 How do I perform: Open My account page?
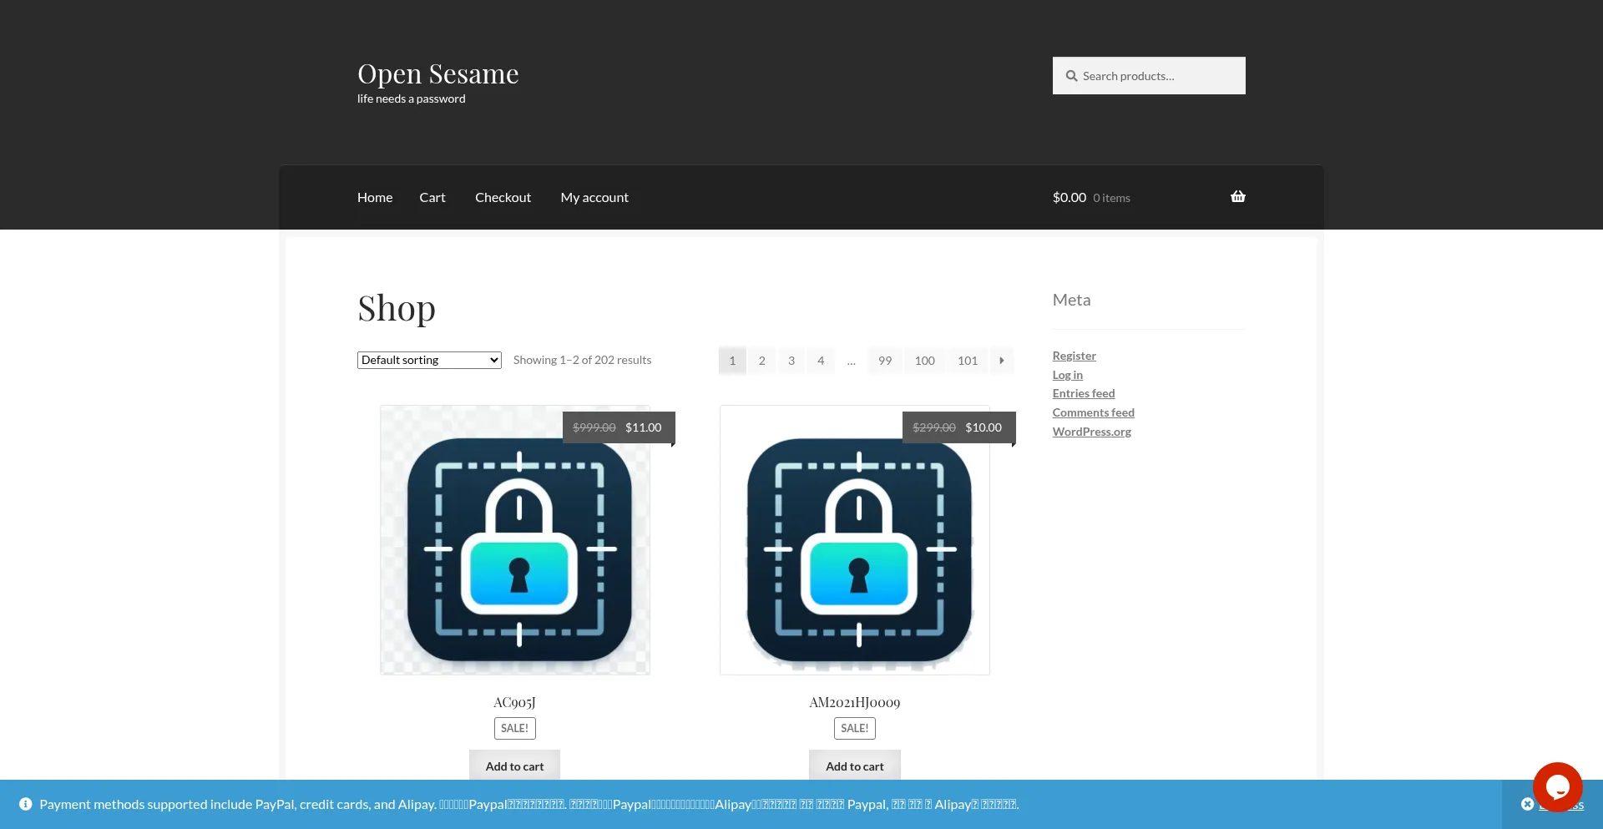coord(594,198)
